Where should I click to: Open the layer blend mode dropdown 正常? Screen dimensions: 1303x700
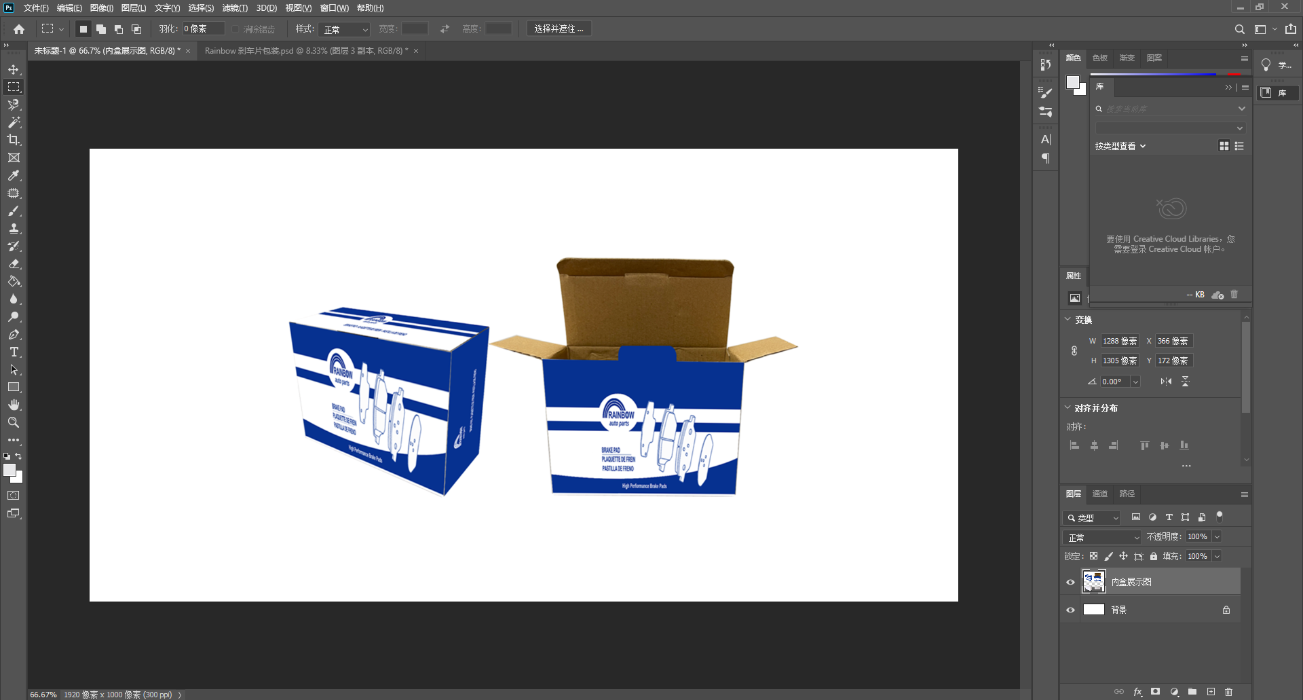[x=1103, y=537]
